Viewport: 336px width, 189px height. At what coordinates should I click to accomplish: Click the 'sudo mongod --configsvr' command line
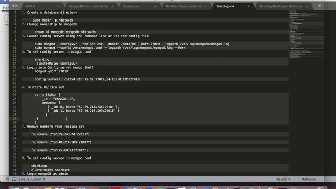pos(132,44)
